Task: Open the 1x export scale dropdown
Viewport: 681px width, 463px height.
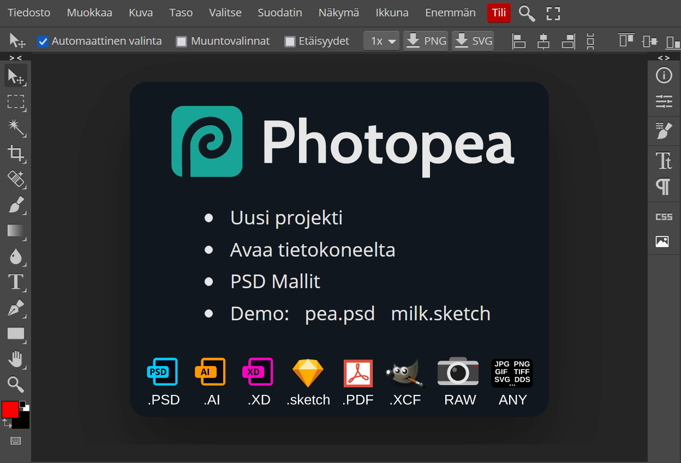Action: coord(382,41)
